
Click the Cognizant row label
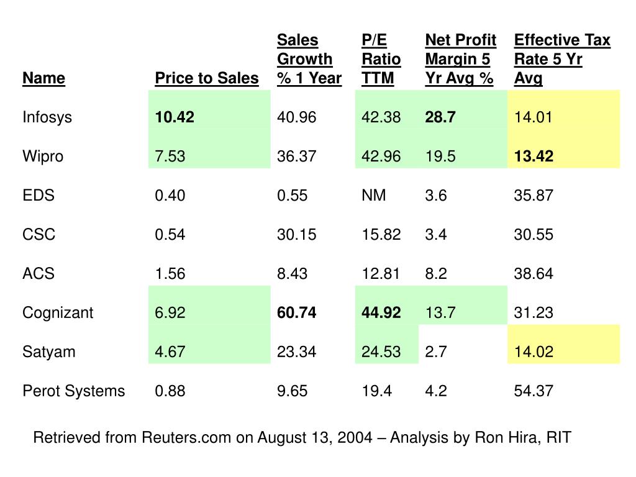pyautogui.click(x=58, y=312)
